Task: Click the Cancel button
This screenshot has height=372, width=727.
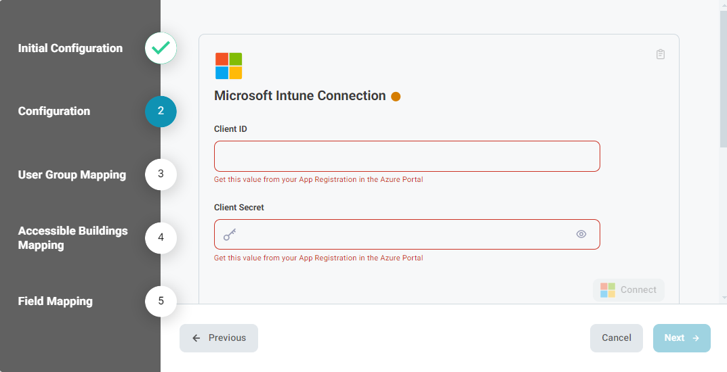Action: (616, 338)
